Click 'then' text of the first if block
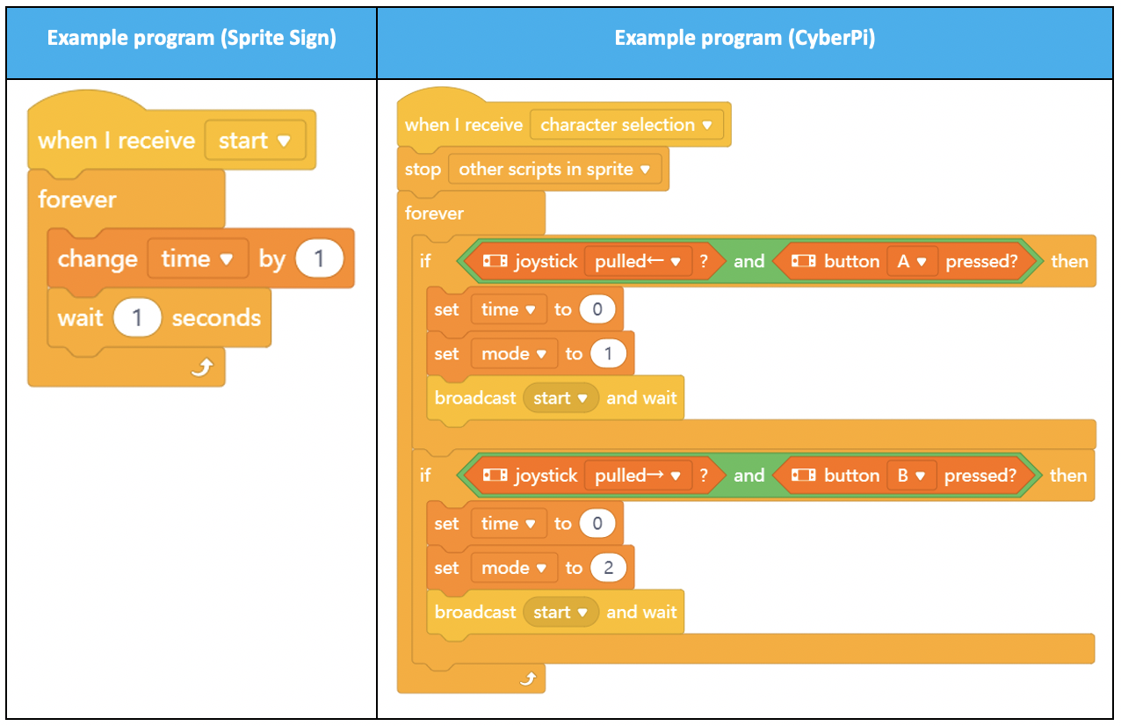Screen dimensions: 1121x726 [x=1069, y=261]
